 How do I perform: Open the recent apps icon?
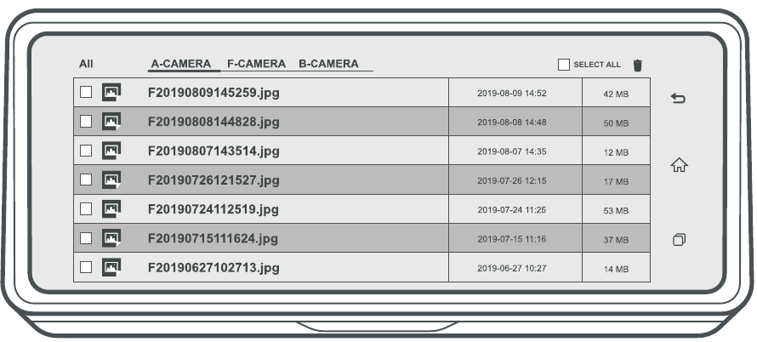pos(678,240)
